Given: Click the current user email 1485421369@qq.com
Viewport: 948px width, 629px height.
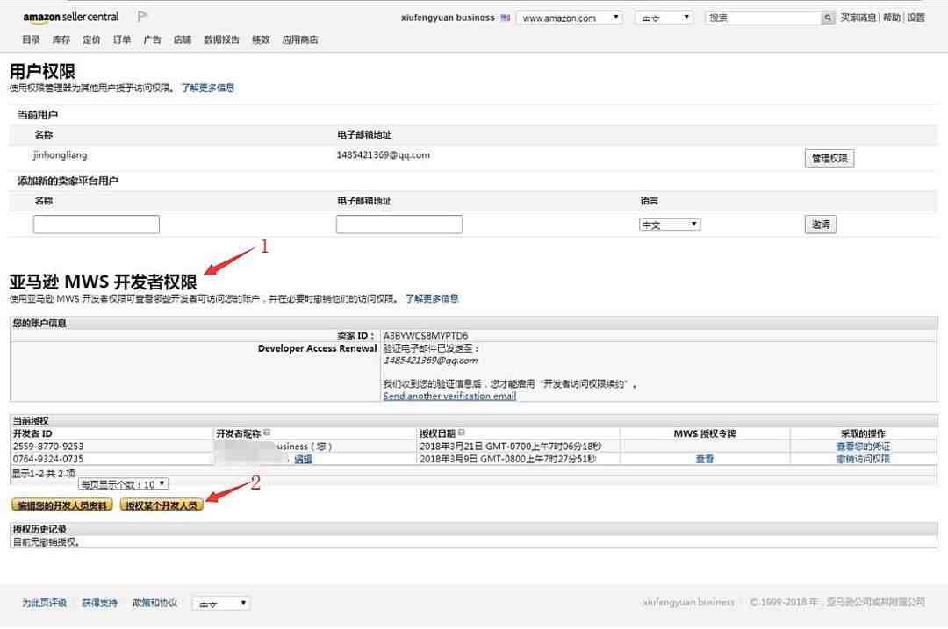Looking at the screenshot, I should click(x=383, y=154).
